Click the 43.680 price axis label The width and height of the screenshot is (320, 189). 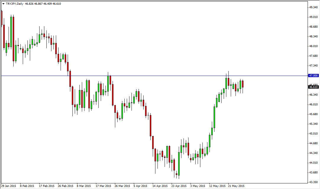(x=313, y=173)
